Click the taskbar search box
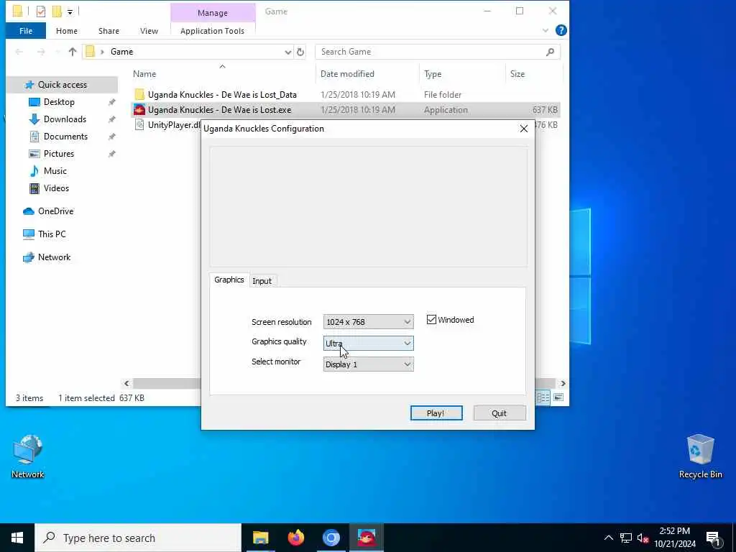736x552 pixels. (x=138, y=538)
